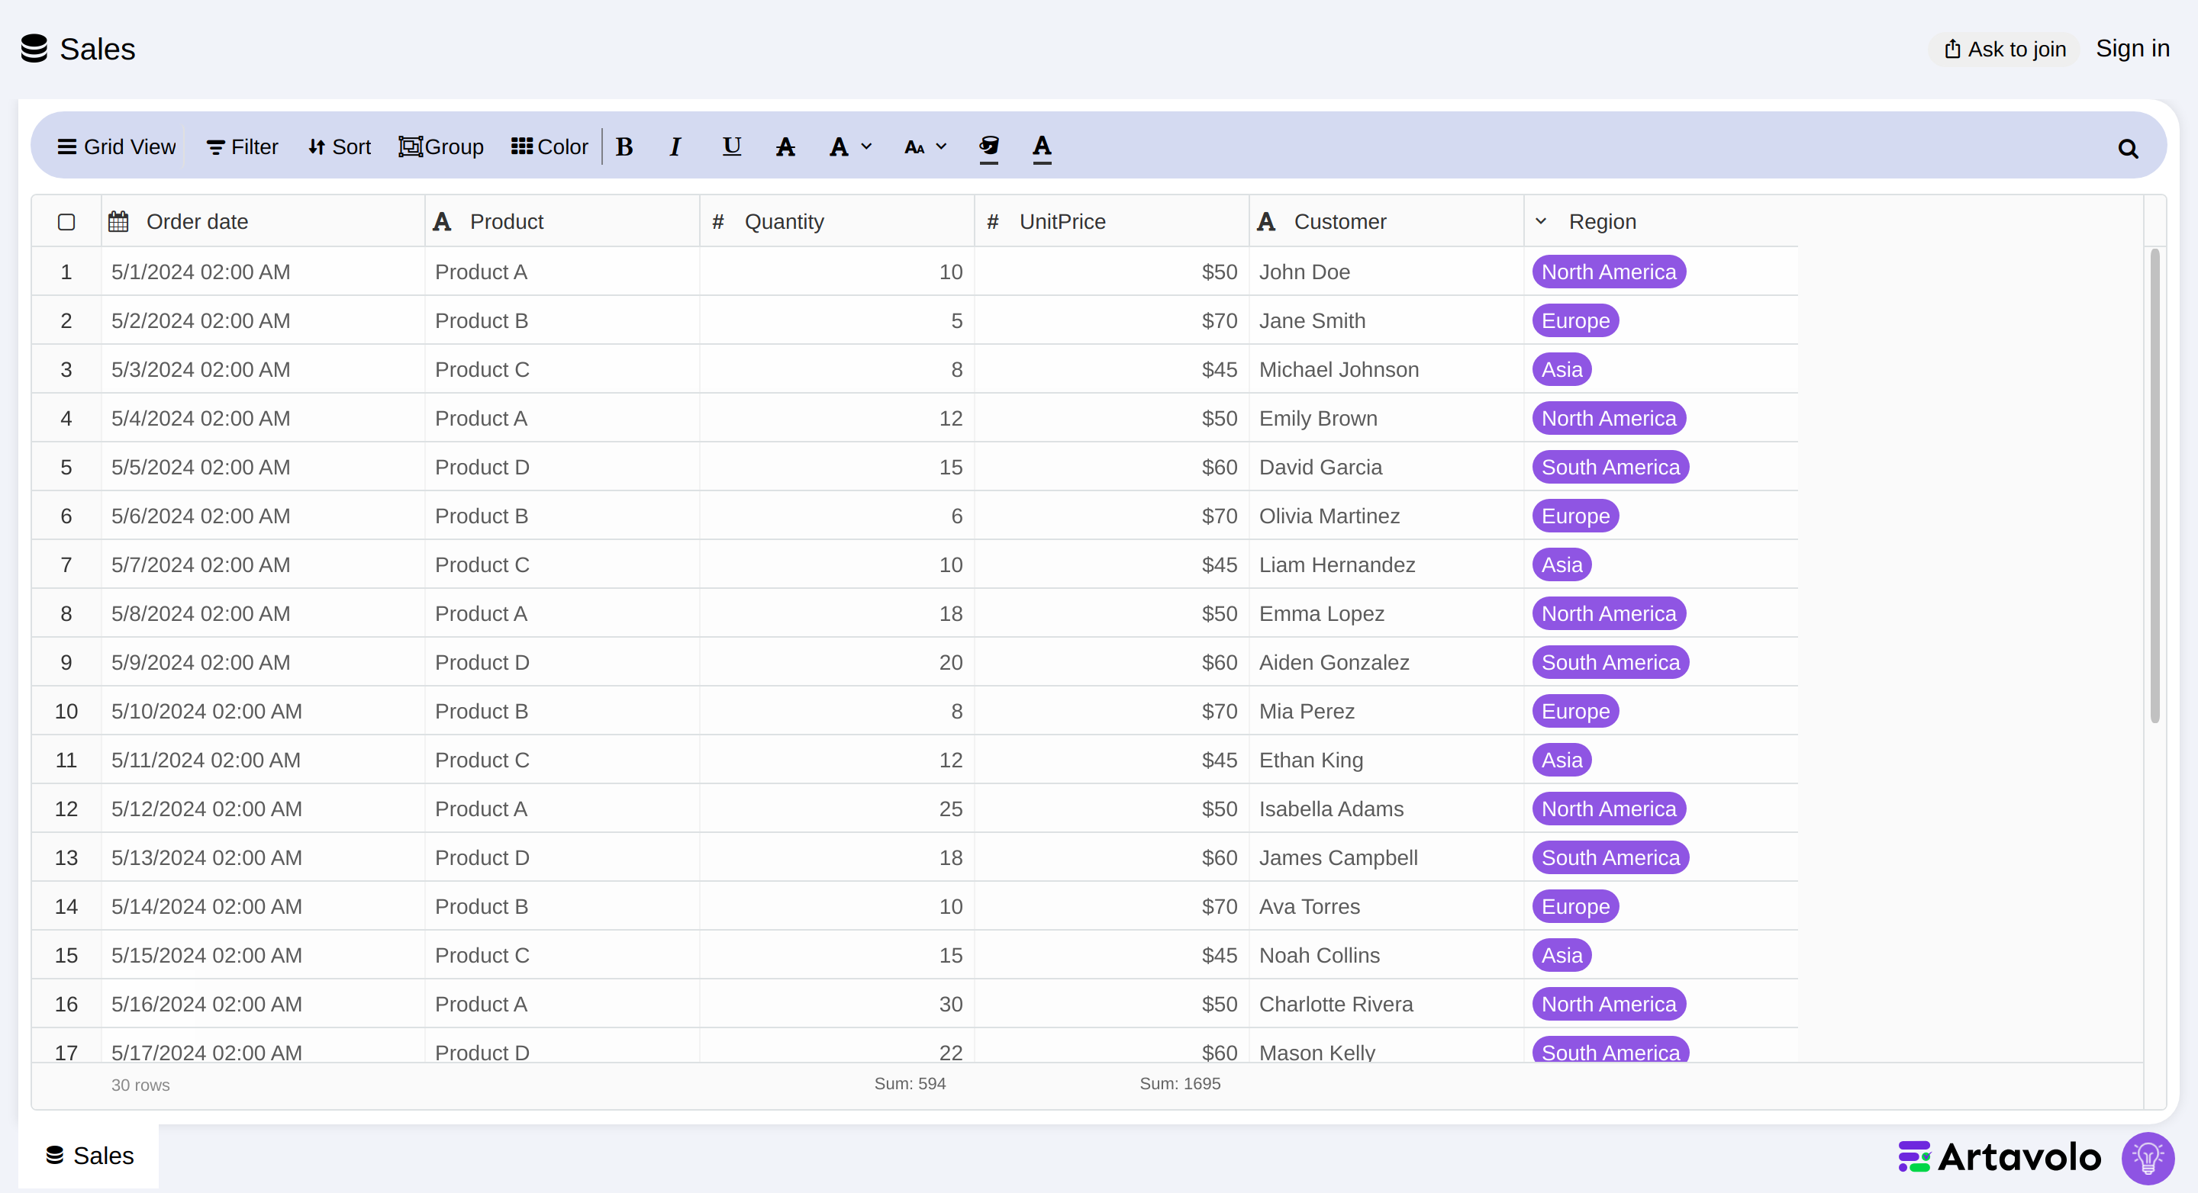Open the Sort options
This screenshot has width=2198, height=1193.
point(340,146)
